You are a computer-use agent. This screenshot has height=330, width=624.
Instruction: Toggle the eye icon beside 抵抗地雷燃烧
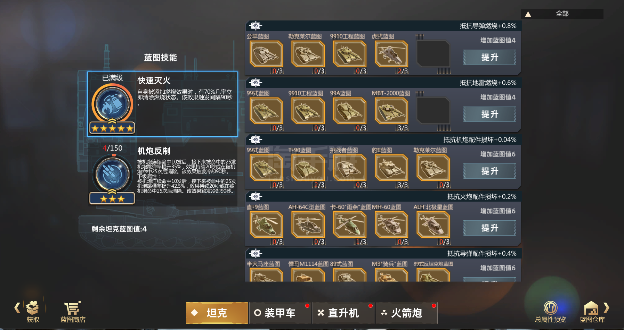click(256, 83)
